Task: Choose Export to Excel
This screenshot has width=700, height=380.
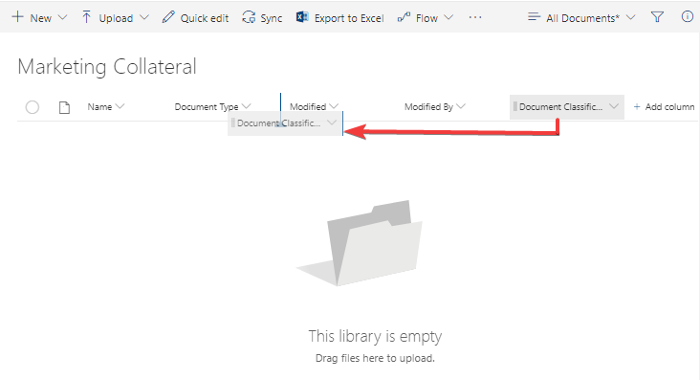Action: 349,18
